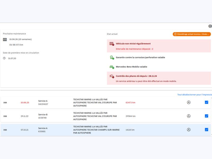This screenshot has width=212, height=159.
Task: Click the clock icon next to 31.07.20
Action: [4, 58]
